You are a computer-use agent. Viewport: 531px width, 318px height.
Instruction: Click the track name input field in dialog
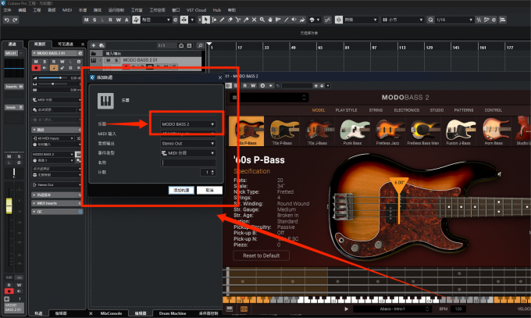pos(188,163)
